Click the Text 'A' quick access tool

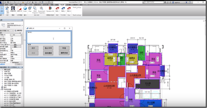pos(33,2)
